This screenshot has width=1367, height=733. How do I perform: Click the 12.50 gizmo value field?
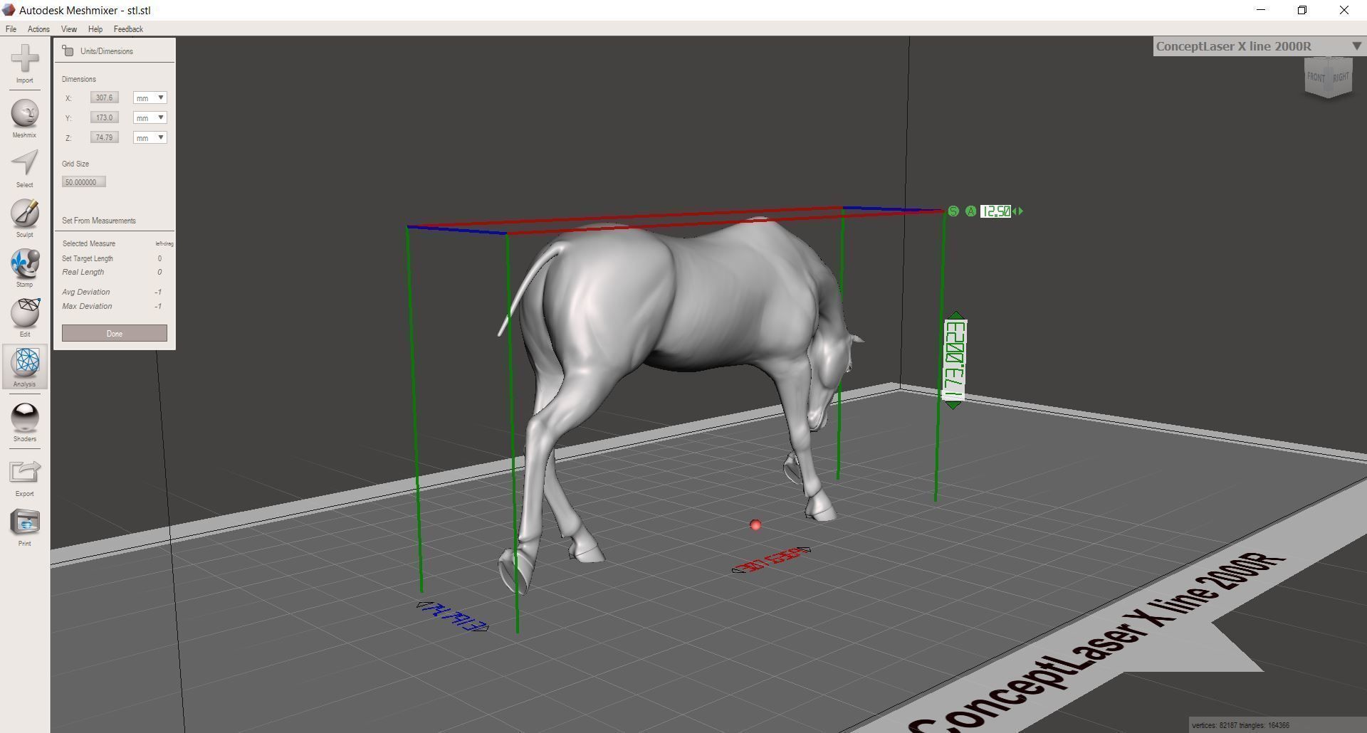tap(995, 211)
